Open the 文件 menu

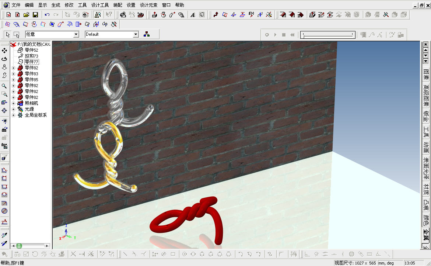16,5
